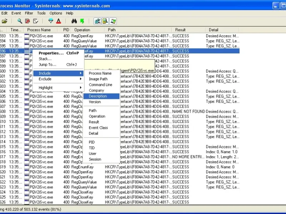The width and height of the screenshot is (286, 214).
Task: Open the Help menu
Action: point(69,13)
